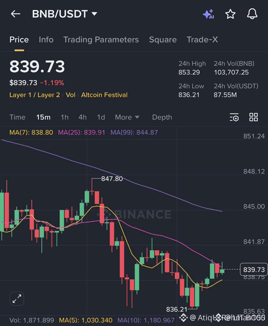The width and height of the screenshot is (268, 326).
Task: Open Trading Parameters tab
Action: (101, 39)
